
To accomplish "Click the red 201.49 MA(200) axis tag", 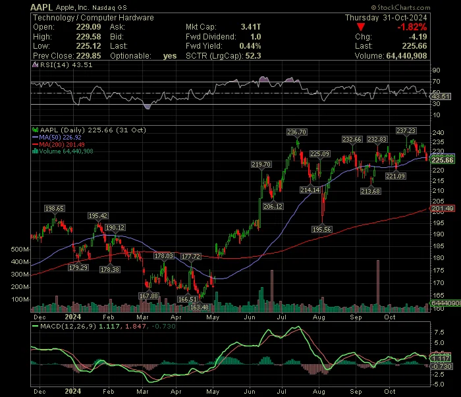I will pyautogui.click(x=443, y=208).
